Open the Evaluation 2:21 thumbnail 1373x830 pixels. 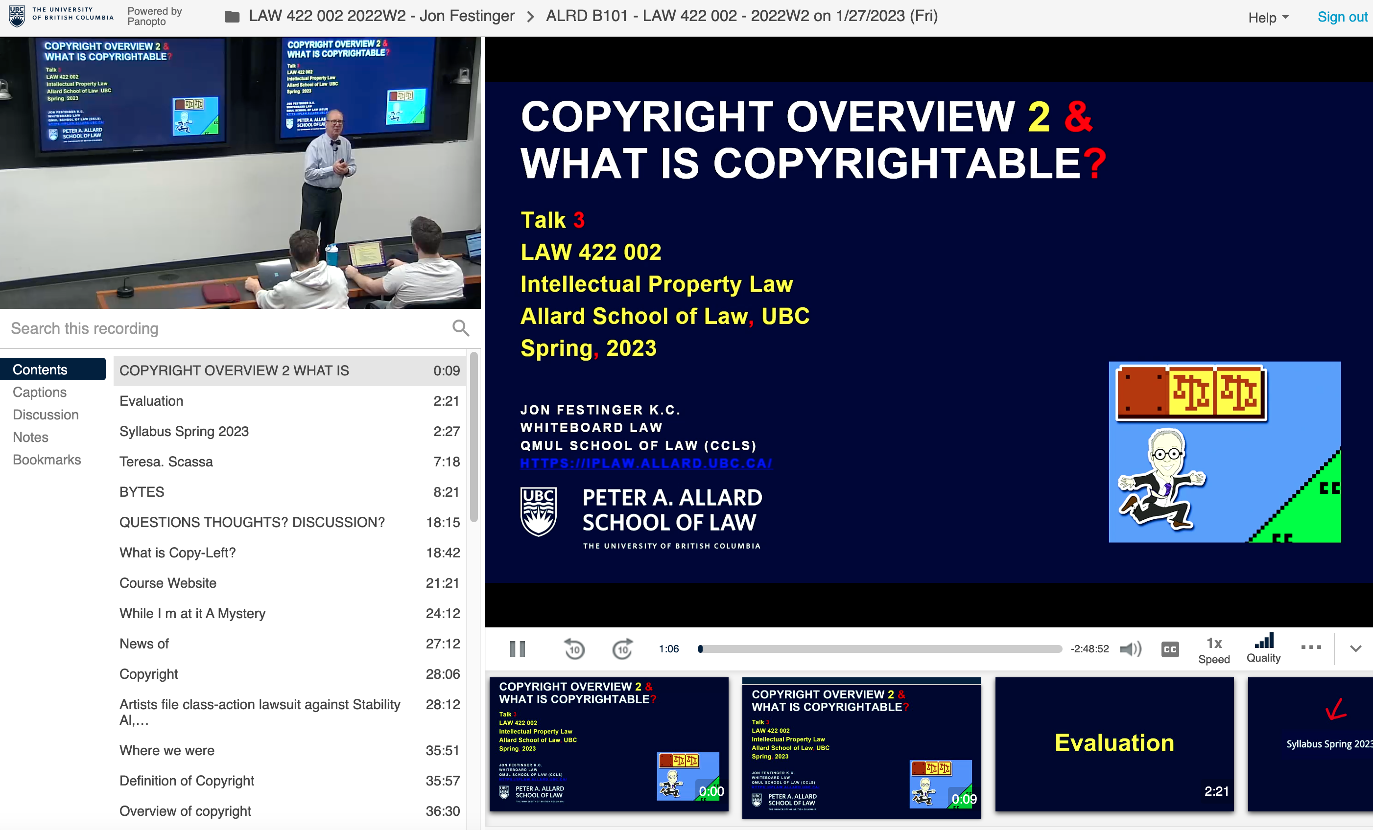tap(1114, 744)
